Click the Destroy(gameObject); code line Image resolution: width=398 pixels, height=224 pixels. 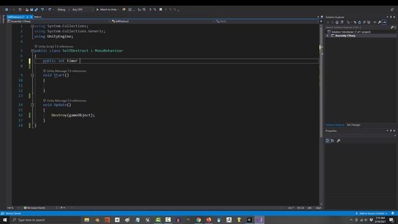73,115
